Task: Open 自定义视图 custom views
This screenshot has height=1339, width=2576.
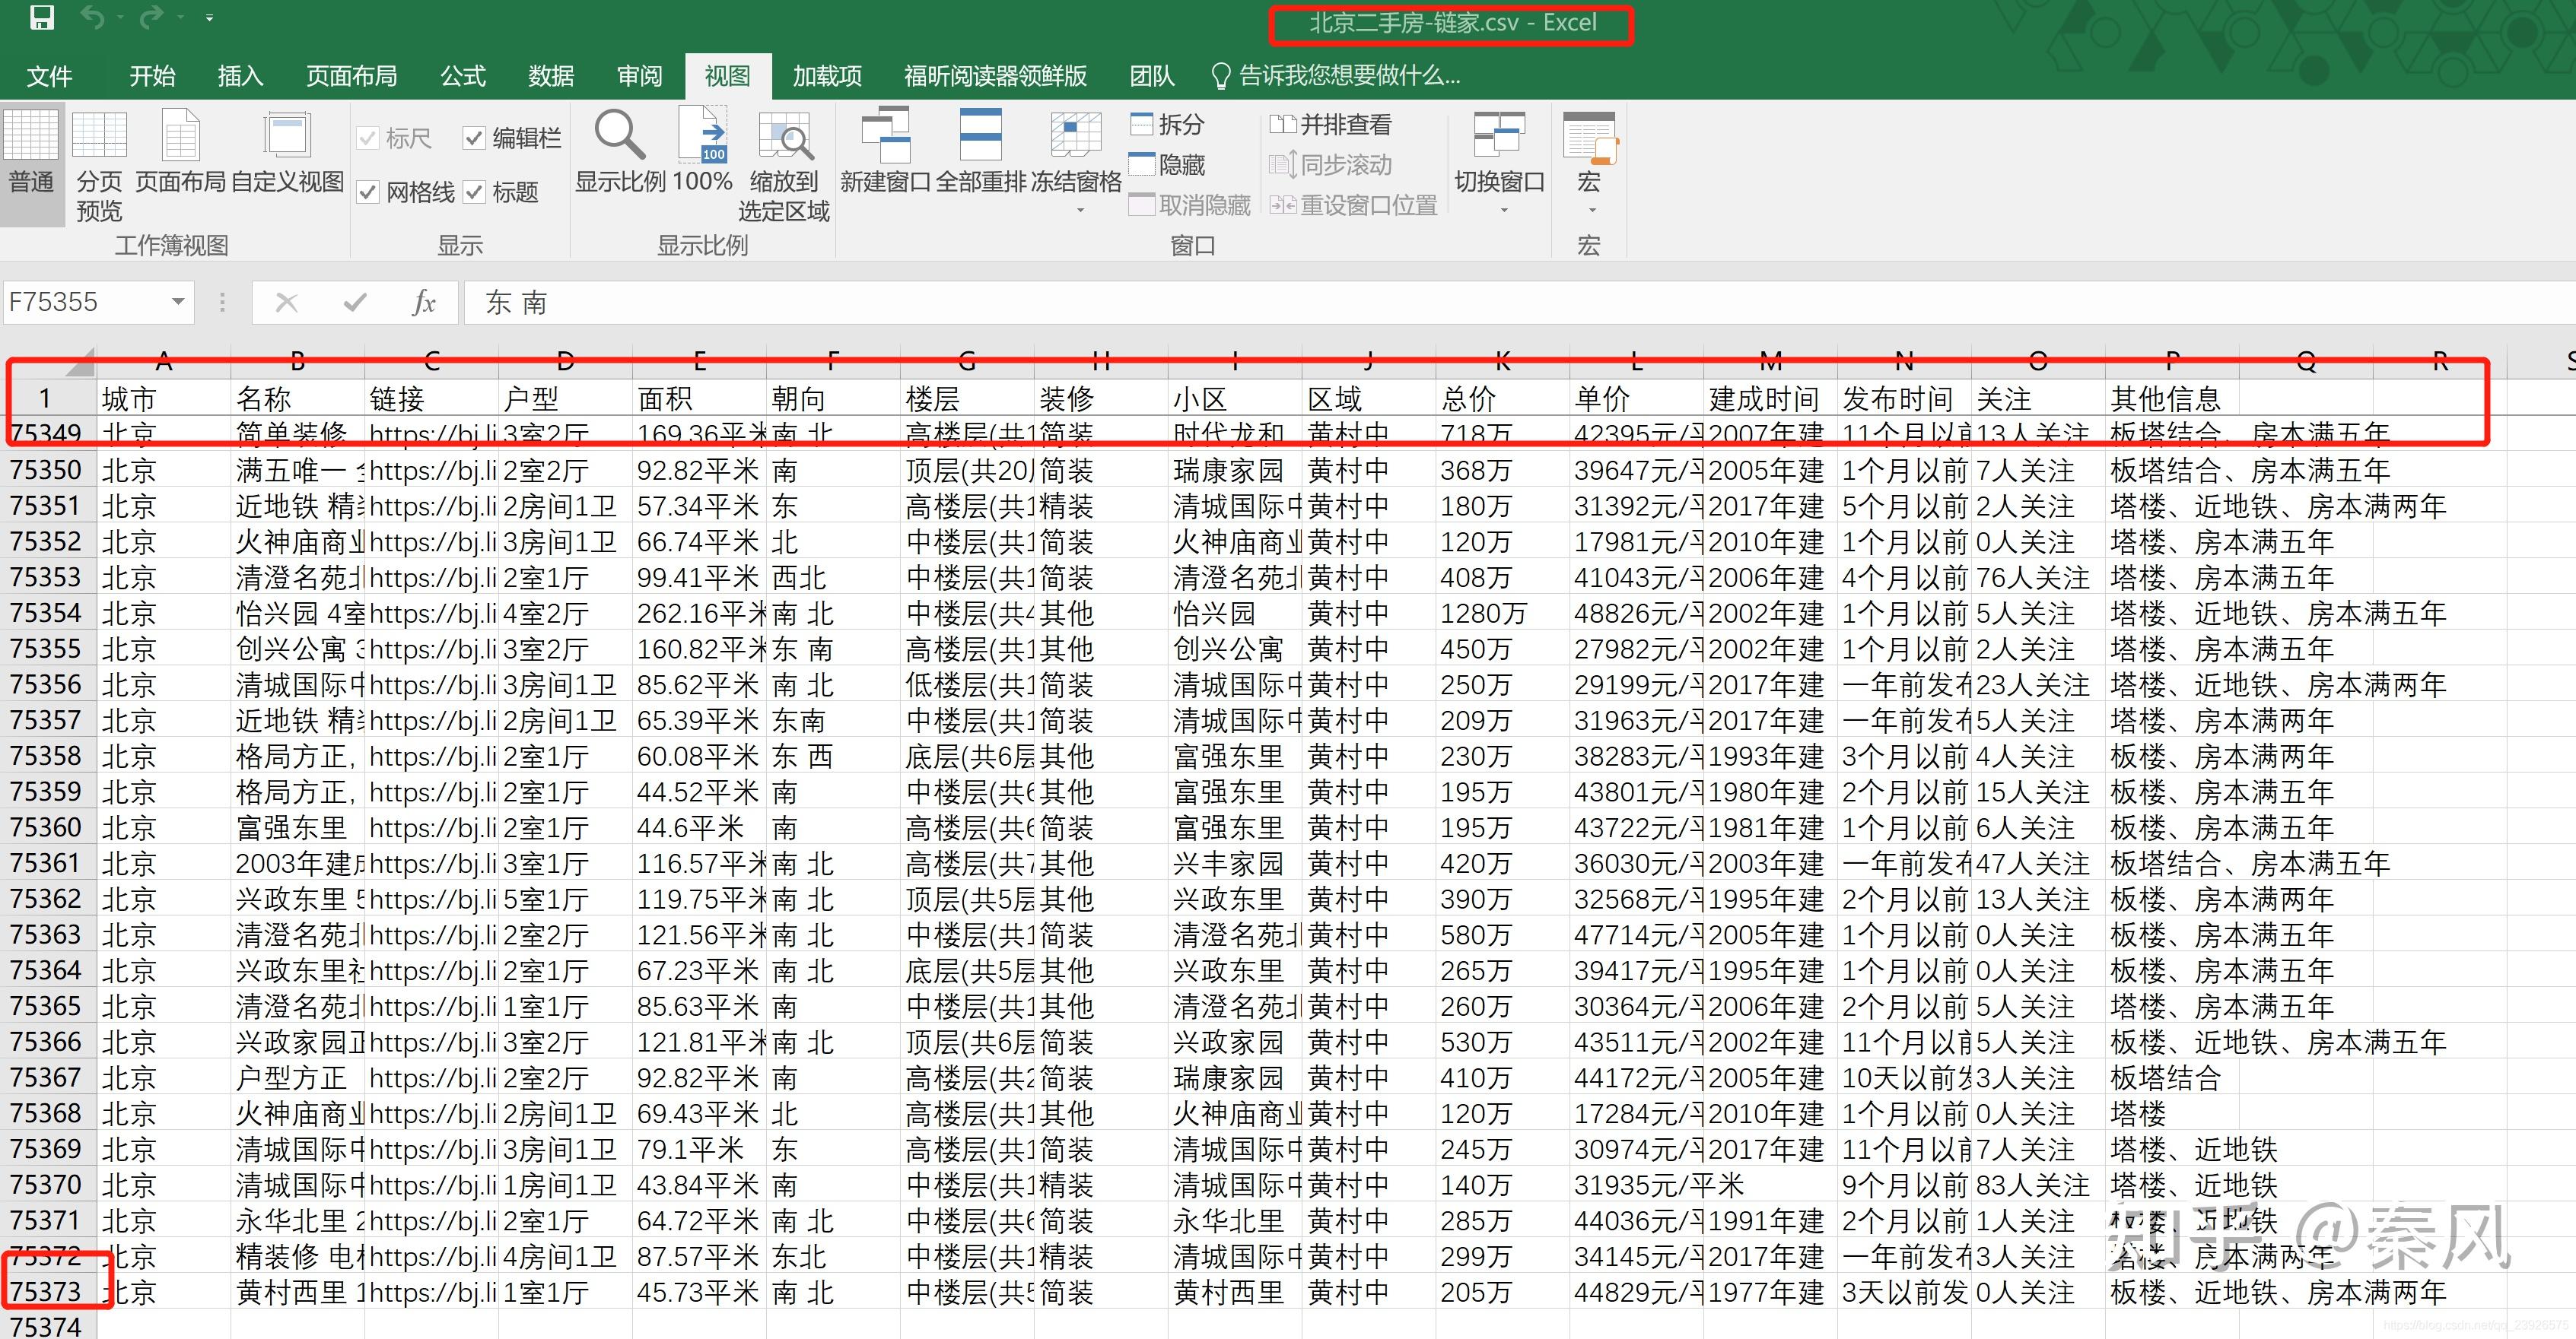Action: [288, 151]
